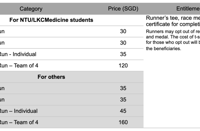Select the Run – Individual label priced 45

(x=19, y=111)
